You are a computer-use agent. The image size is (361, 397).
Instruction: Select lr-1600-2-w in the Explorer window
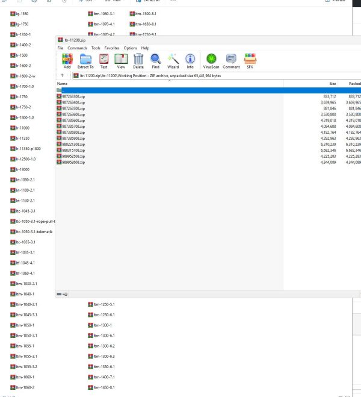click(x=23, y=76)
